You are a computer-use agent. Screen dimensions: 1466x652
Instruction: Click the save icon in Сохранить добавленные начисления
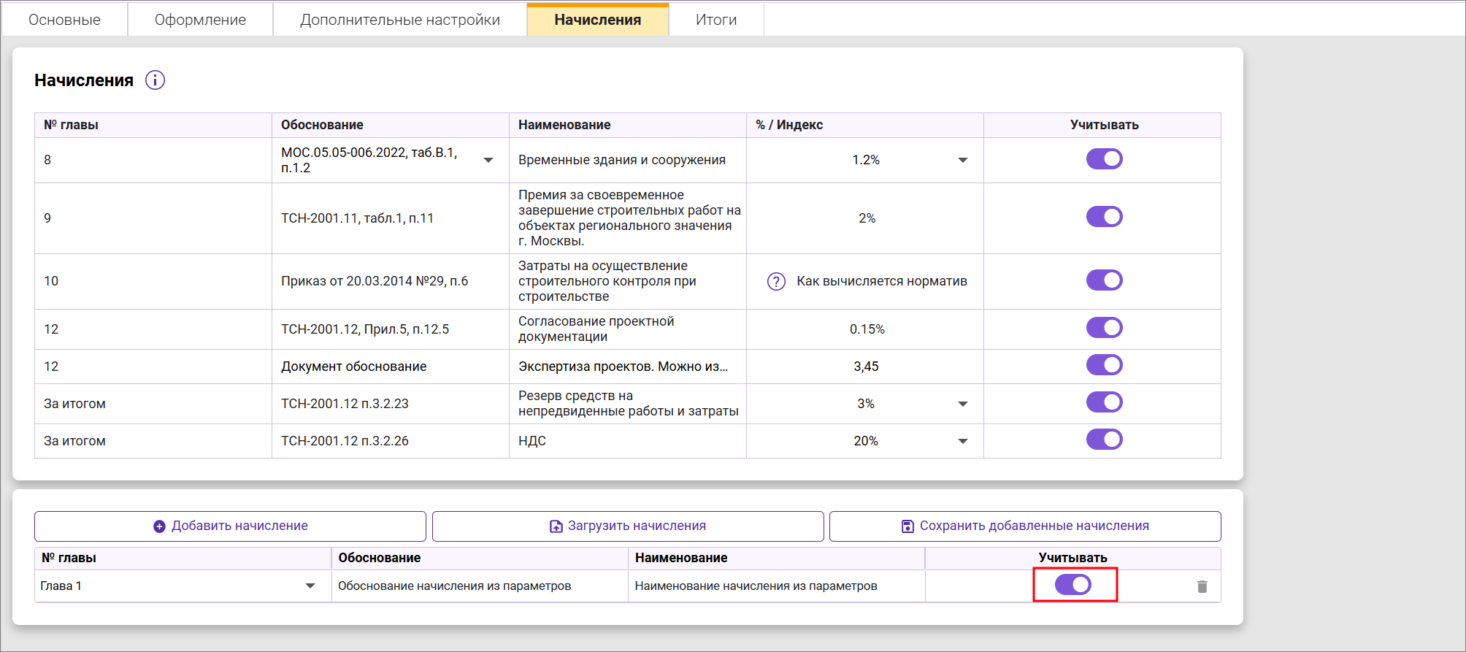pyautogui.click(x=907, y=526)
